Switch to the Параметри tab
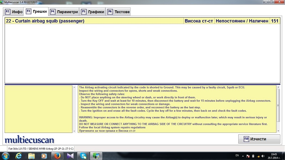Viewport: 285px width, 160px height. tap(64, 12)
